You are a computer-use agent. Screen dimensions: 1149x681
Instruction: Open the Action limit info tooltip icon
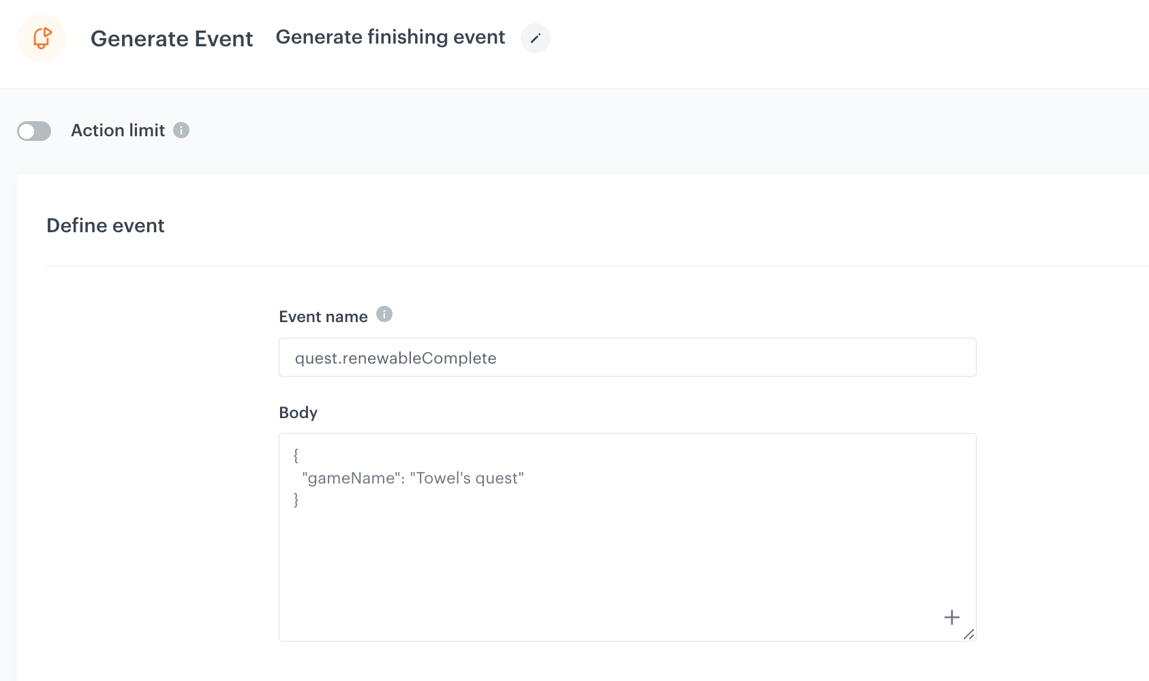pos(181,130)
